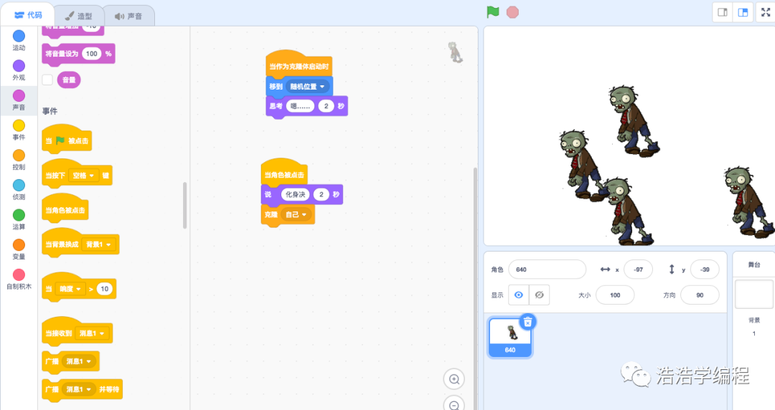775x410 pixels.
Task: Switch to large stage layout
Action: click(743, 12)
